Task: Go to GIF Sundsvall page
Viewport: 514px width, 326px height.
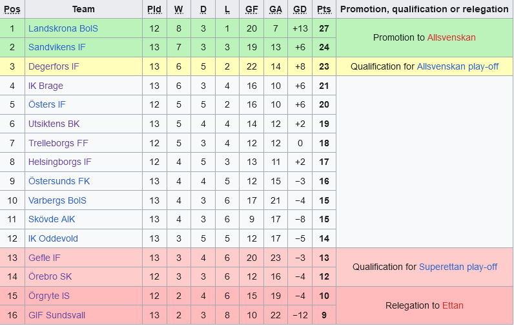Action: coord(57,315)
